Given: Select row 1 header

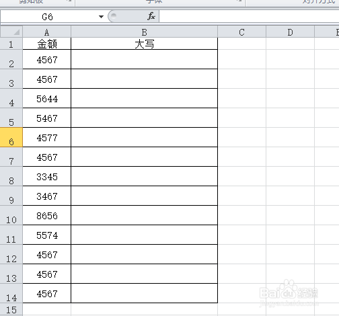Looking at the screenshot, I should coord(11,44).
